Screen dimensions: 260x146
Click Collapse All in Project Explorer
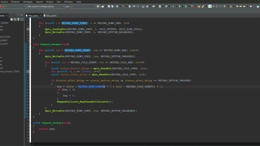(12, 19)
